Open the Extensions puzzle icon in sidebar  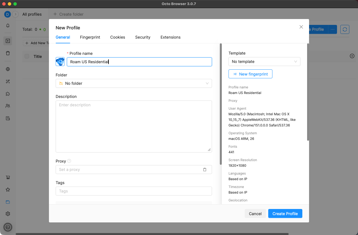pyautogui.click(x=8, y=94)
